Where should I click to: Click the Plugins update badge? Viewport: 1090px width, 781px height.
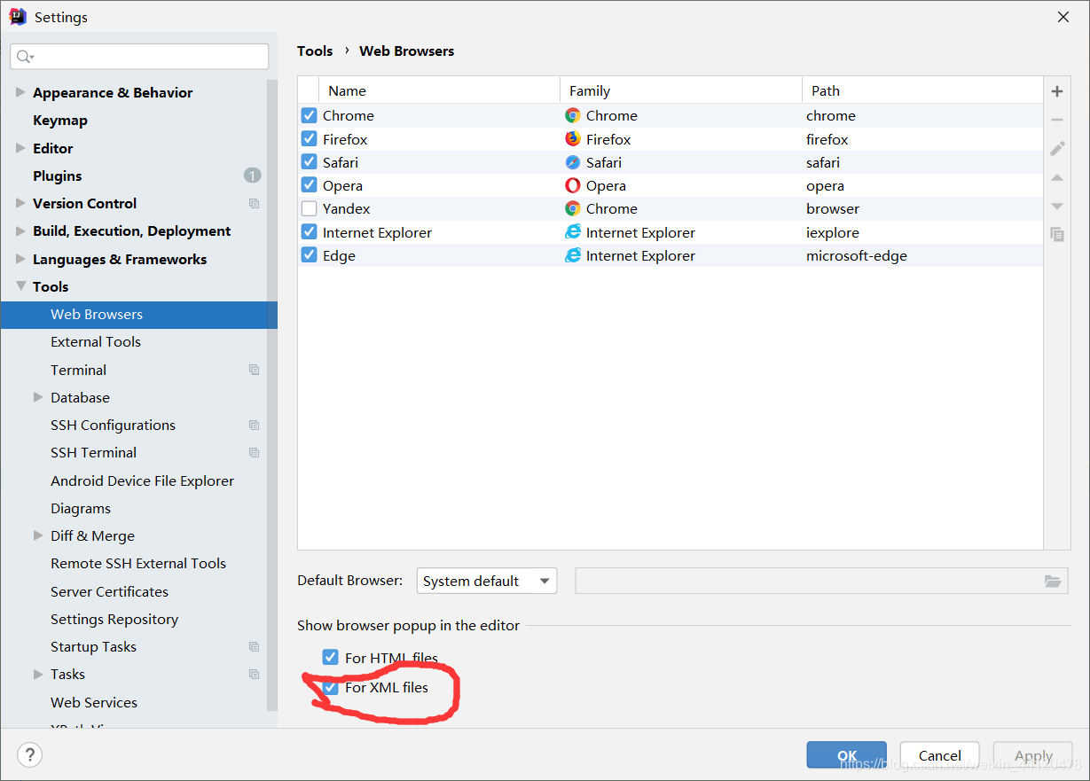click(253, 176)
